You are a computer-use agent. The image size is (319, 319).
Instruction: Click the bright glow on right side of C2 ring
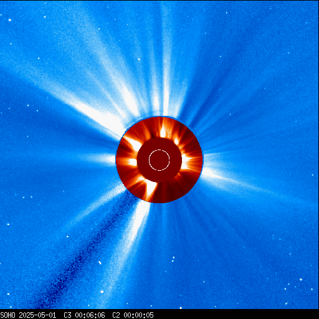pyautogui.click(x=186, y=161)
